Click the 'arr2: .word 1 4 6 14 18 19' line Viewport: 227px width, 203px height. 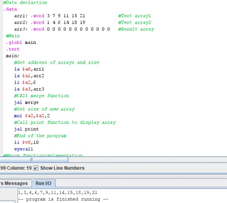[x=49, y=22]
